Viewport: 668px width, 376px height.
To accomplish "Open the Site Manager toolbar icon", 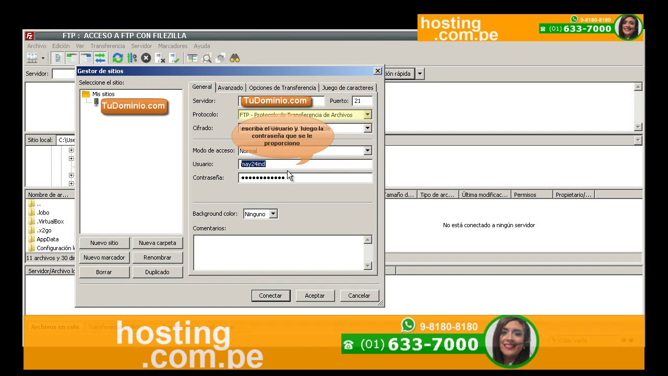I will [32, 58].
